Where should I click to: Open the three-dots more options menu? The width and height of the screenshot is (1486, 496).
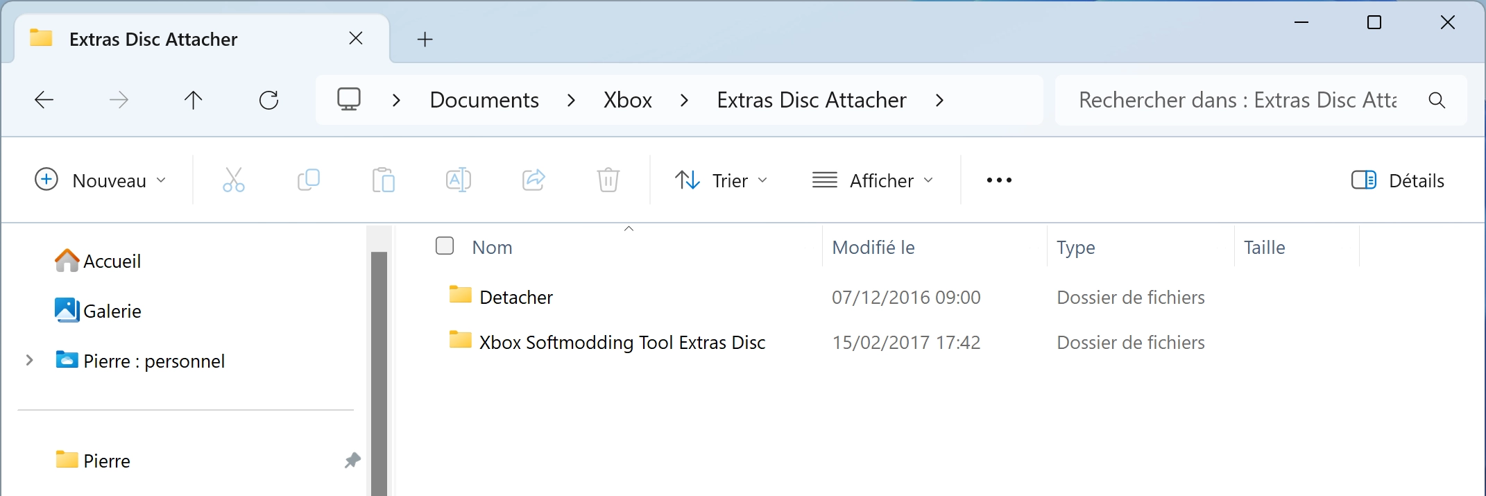999,180
